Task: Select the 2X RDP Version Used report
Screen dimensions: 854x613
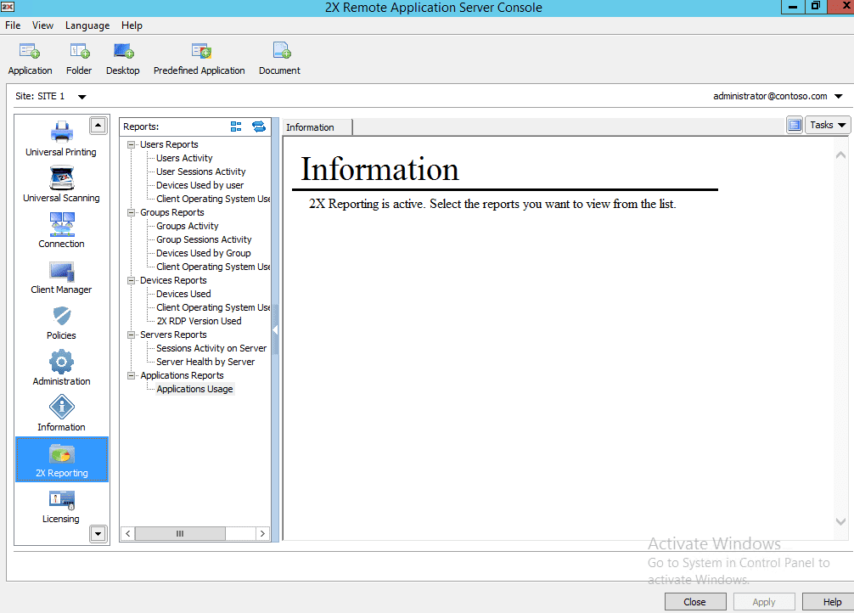Action: click(x=199, y=322)
